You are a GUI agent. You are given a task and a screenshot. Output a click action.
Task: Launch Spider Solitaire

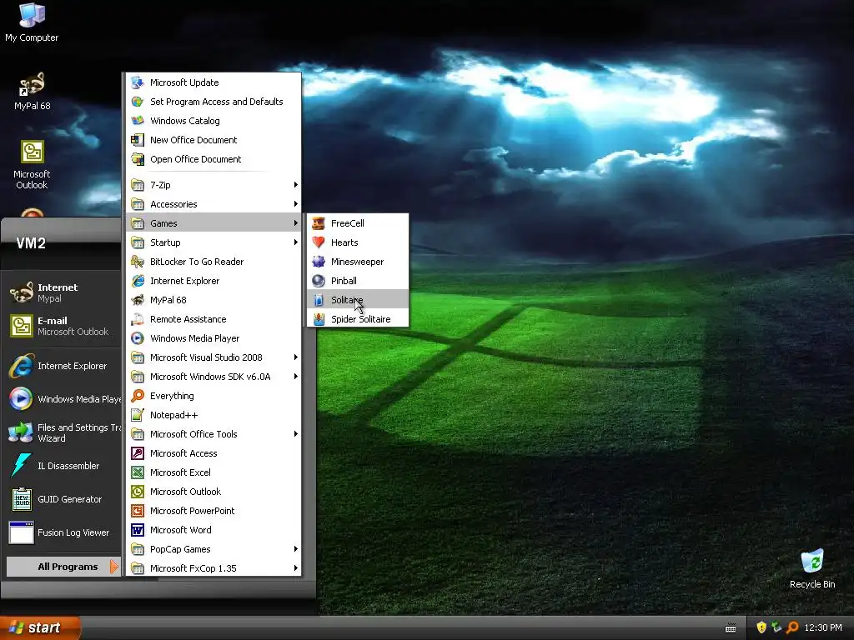point(358,319)
